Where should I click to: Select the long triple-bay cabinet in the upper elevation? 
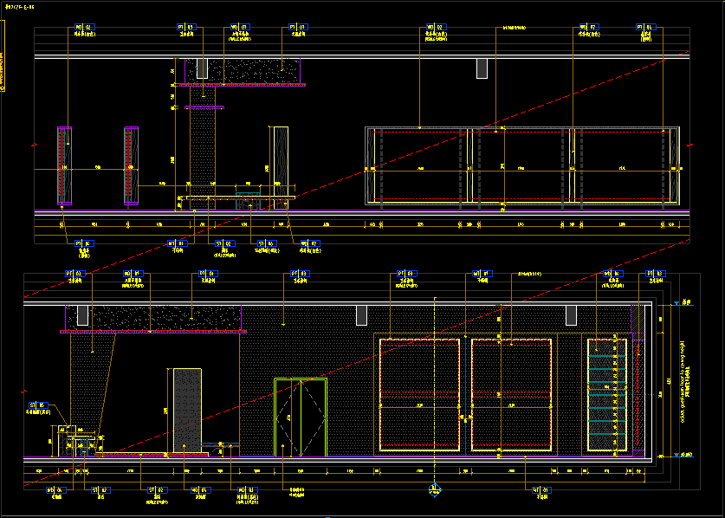pyautogui.click(x=522, y=165)
